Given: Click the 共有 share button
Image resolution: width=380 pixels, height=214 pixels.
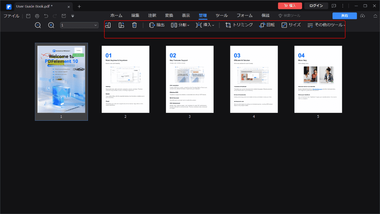Looking at the screenshot, I should pyautogui.click(x=345, y=16).
